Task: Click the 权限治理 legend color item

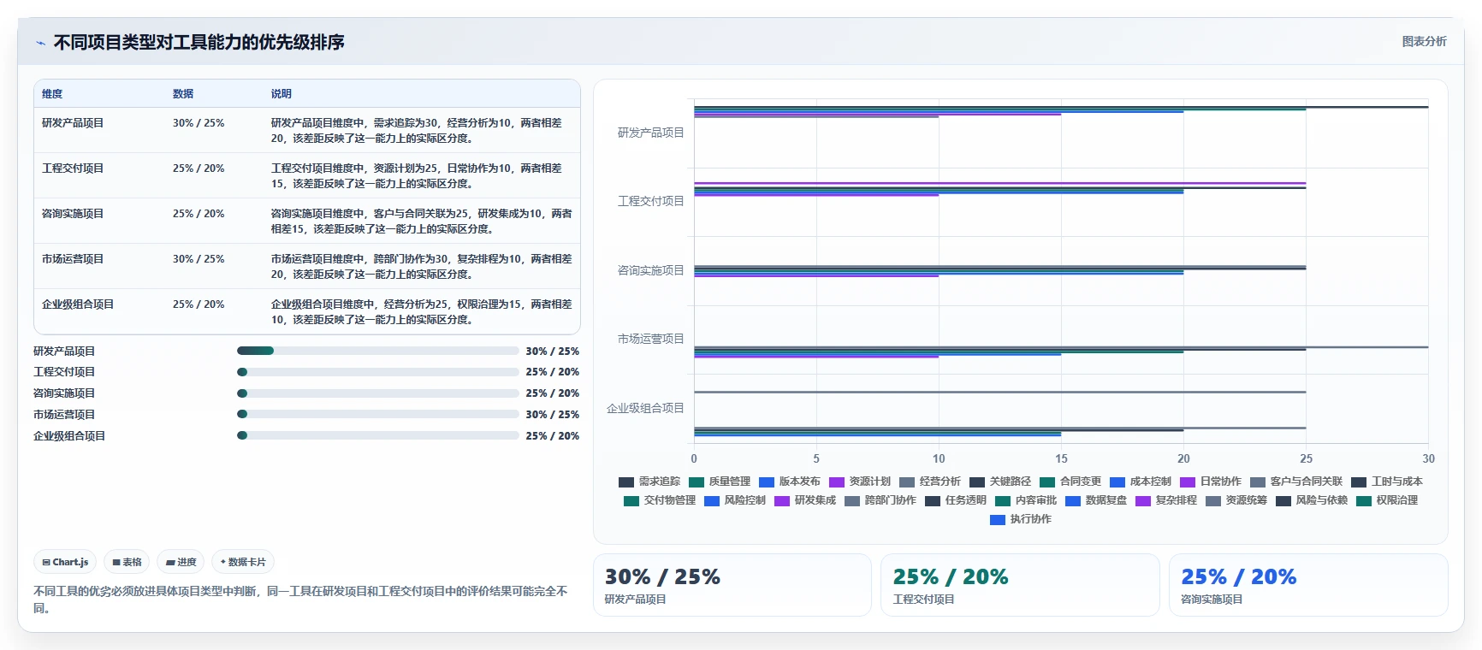Action: [1387, 500]
